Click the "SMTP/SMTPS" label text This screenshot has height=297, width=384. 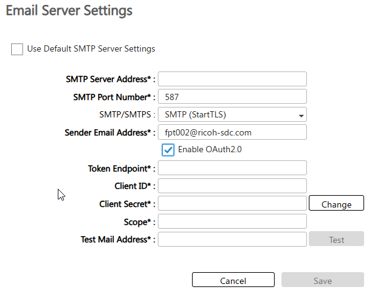click(x=127, y=115)
